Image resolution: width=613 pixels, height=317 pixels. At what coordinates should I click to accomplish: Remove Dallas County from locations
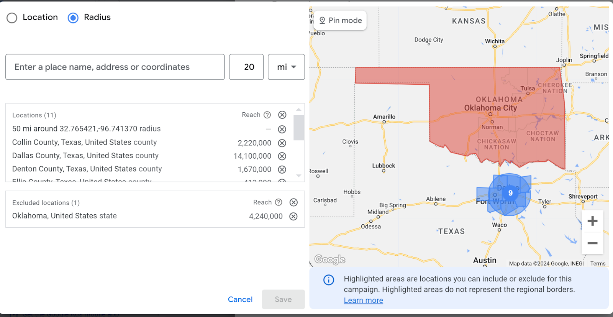click(x=282, y=156)
